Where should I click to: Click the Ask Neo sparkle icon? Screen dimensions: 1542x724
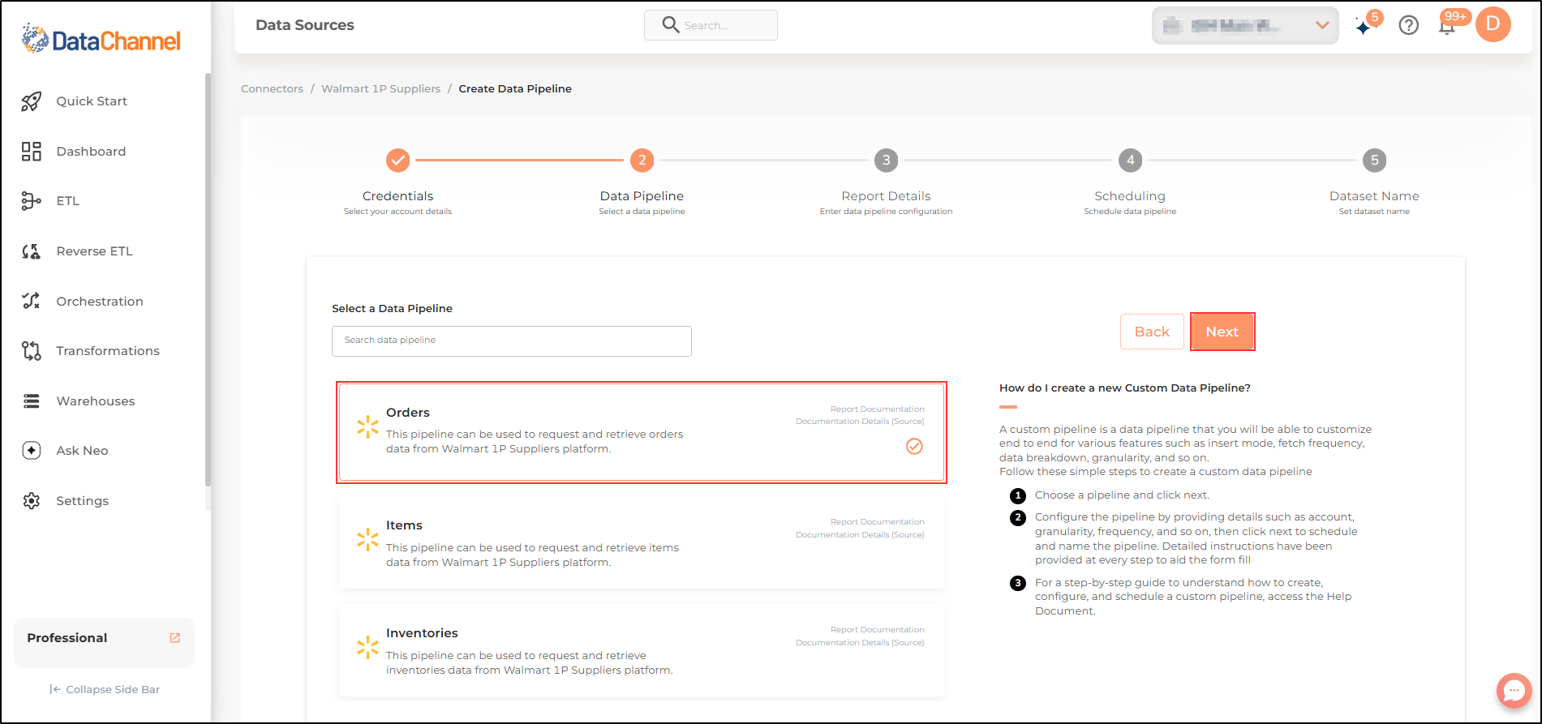coord(31,451)
